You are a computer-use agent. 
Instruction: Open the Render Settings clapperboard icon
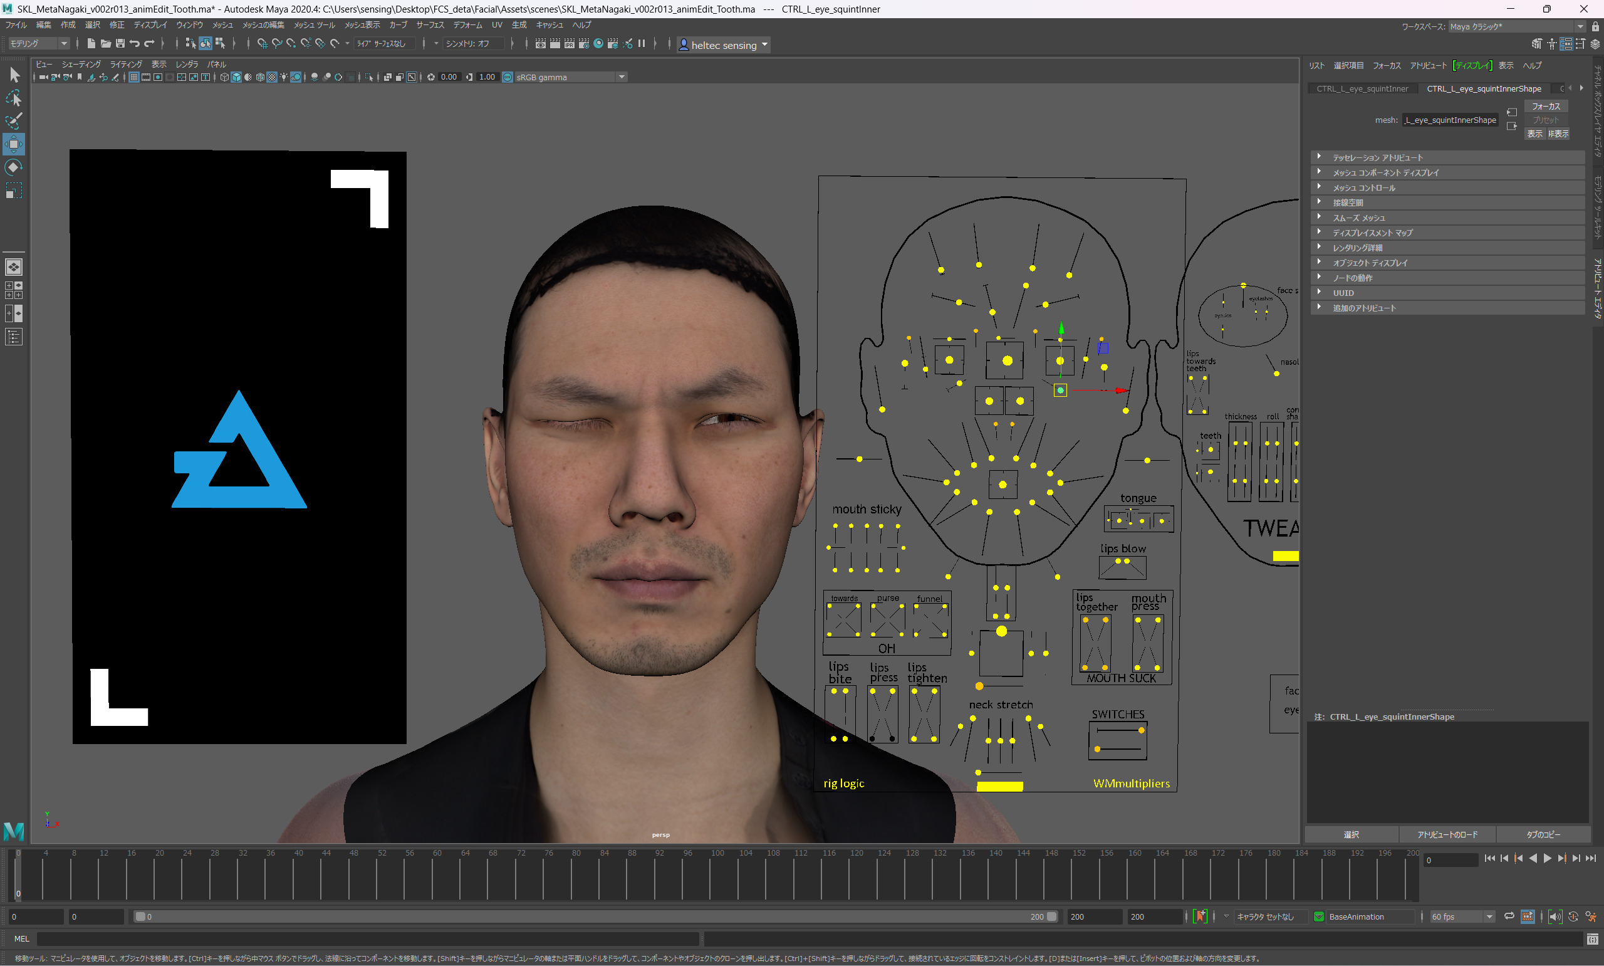pos(583,44)
